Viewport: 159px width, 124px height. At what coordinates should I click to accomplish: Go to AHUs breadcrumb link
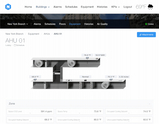[x=47, y=34]
